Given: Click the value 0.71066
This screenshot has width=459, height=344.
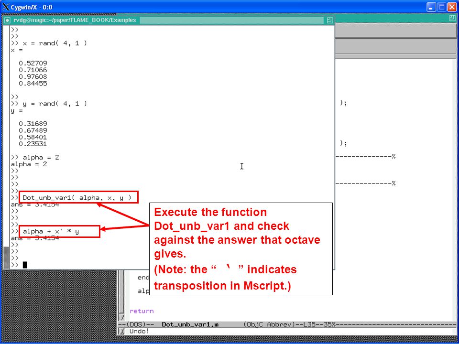Looking at the screenshot, I should tap(33, 70).
